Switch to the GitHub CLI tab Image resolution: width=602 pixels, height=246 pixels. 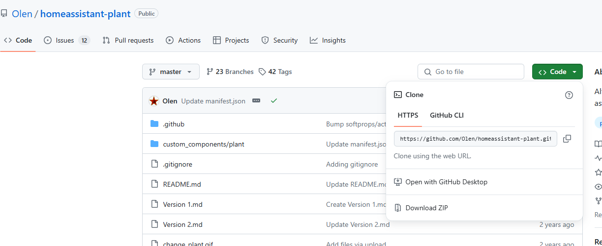coord(447,115)
